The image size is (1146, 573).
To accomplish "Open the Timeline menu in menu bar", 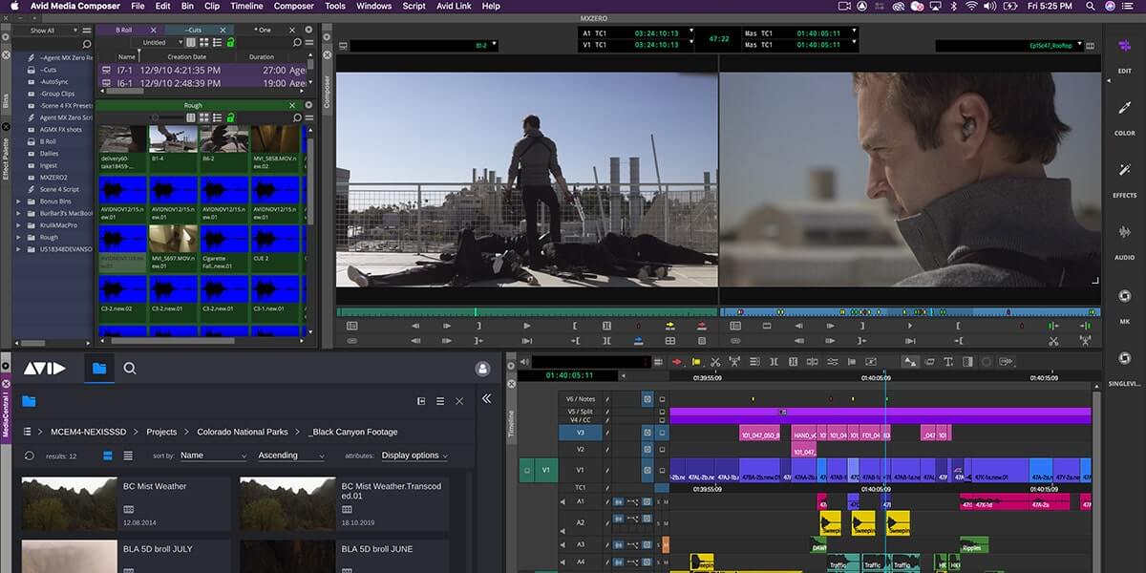I will [246, 6].
